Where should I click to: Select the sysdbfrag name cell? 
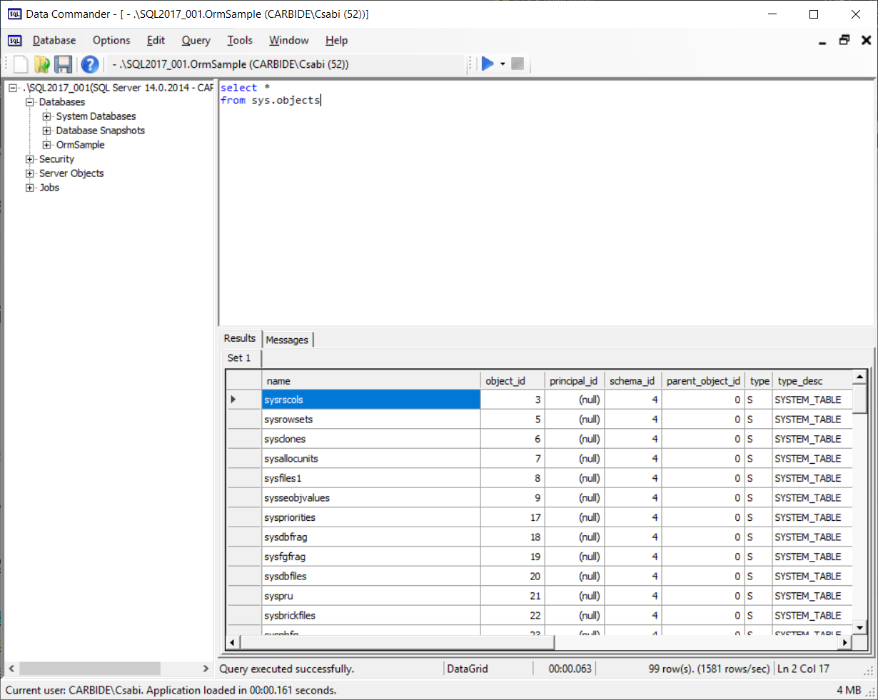tap(371, 537)
